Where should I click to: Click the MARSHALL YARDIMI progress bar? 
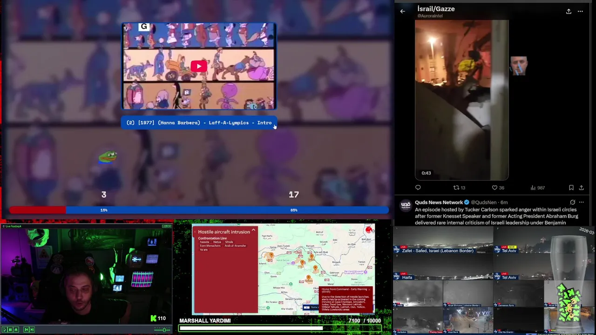click(x=280, y=328)
